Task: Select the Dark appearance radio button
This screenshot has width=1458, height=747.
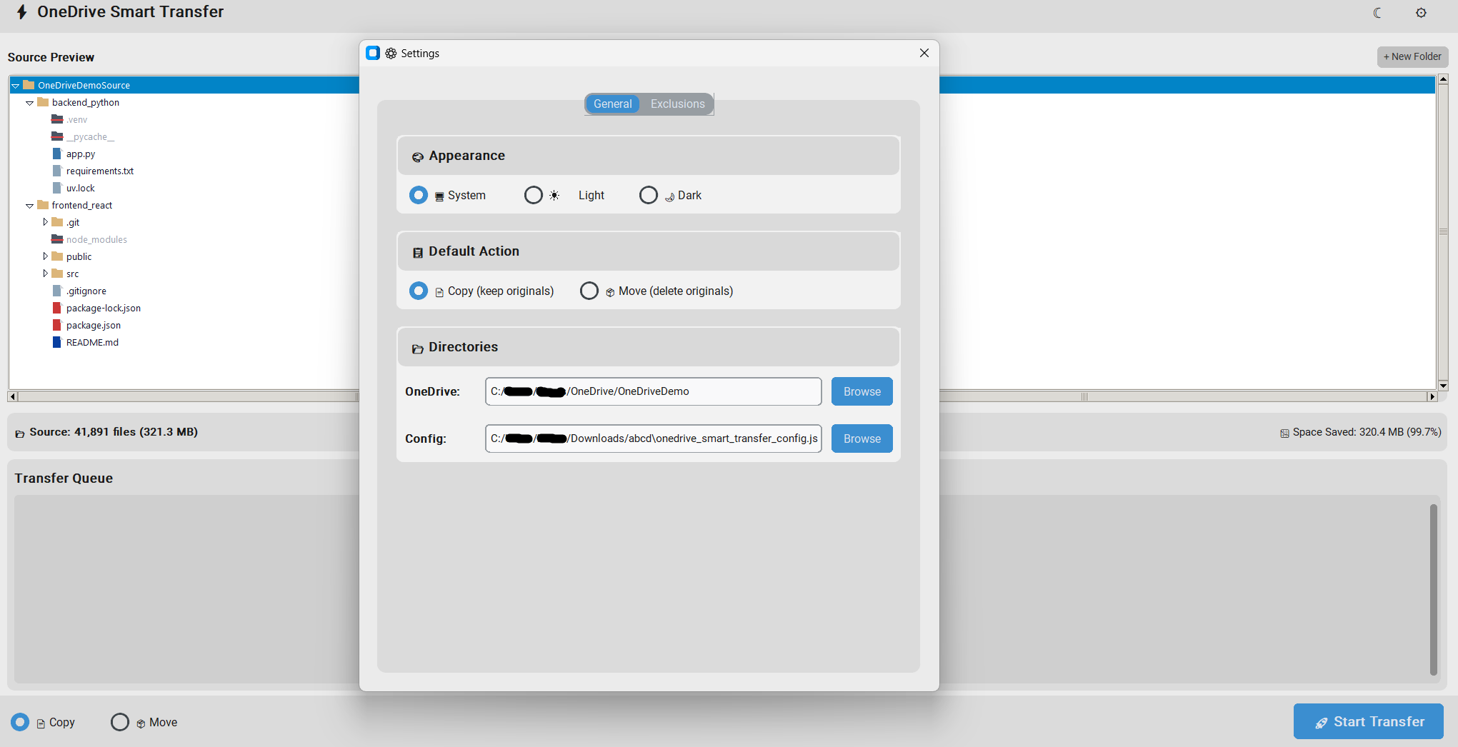Action: coord(649,195)
